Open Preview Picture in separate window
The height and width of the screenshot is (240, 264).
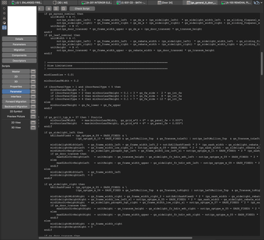(x=33, y=116)
